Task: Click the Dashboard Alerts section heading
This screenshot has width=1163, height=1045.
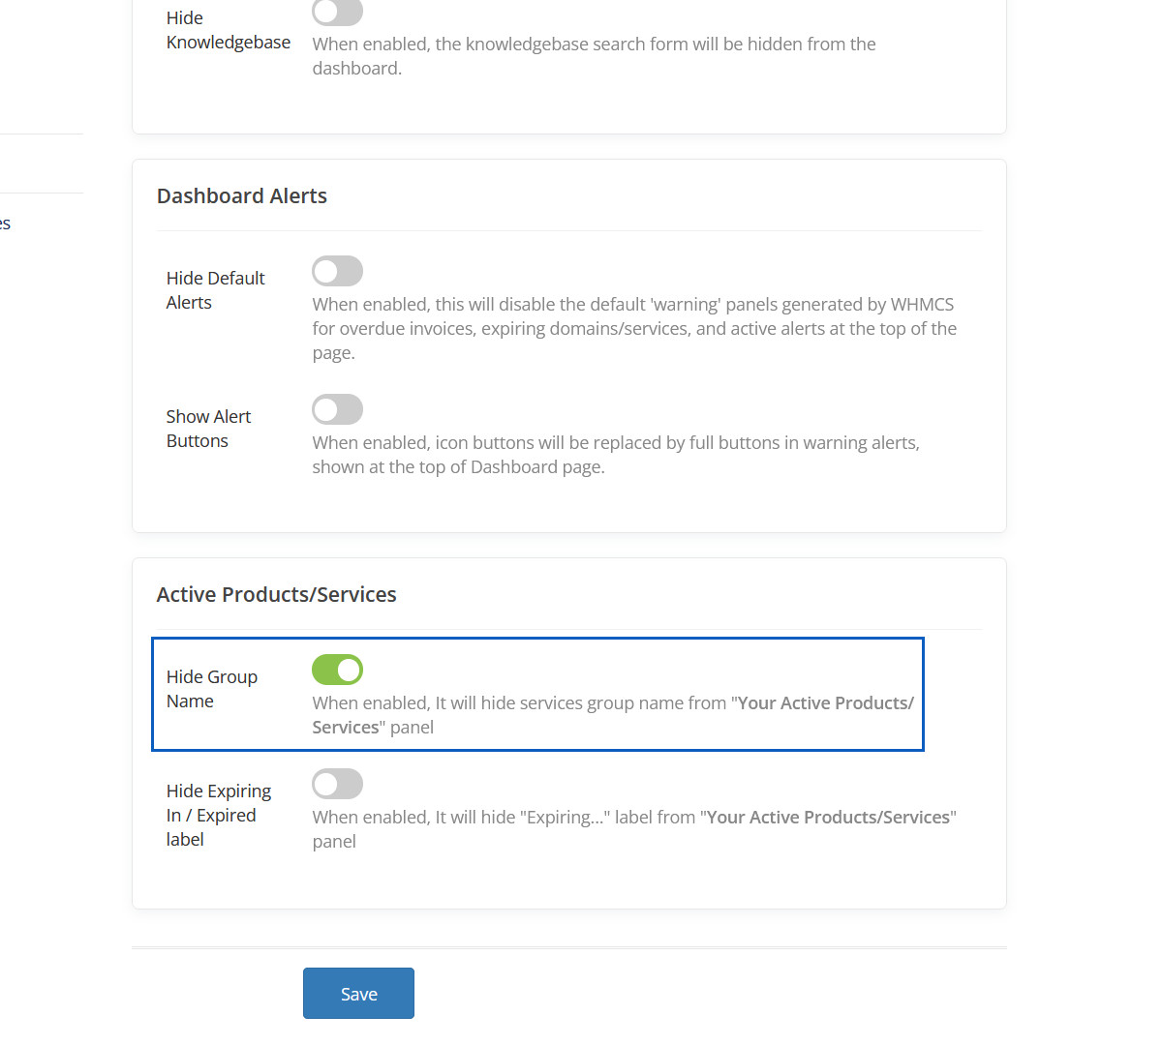Action: tap(242, 196)
